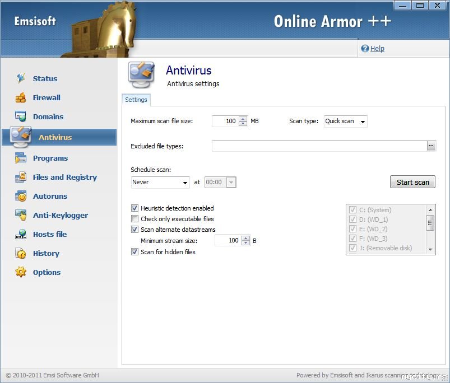Open the Hosts file icon
The width and height of the screenshot is (450, 383).
click(x=21, y=235)
